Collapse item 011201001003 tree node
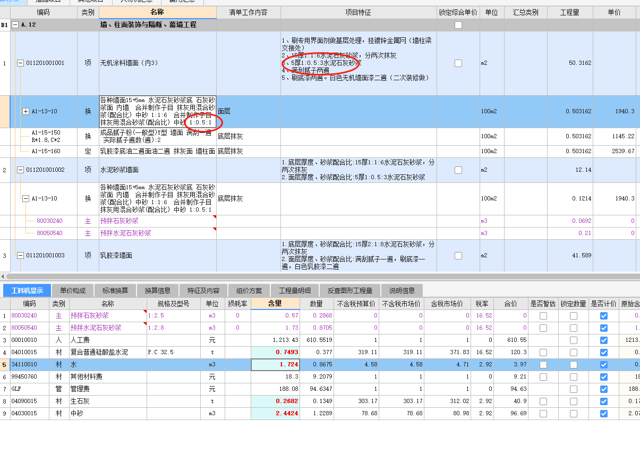 pyautogui.click(x=20, y=255)
